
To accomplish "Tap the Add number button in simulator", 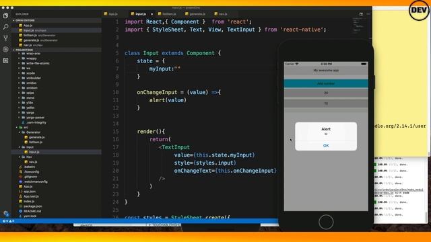I will [326, 83].
